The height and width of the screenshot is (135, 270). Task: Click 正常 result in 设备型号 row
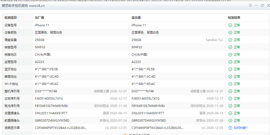(x=237, y=25)
